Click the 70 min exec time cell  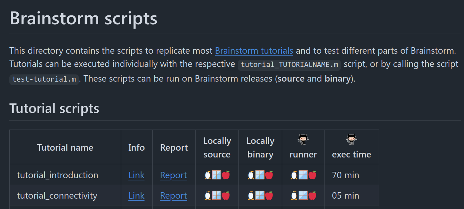[x=346, y=175]
